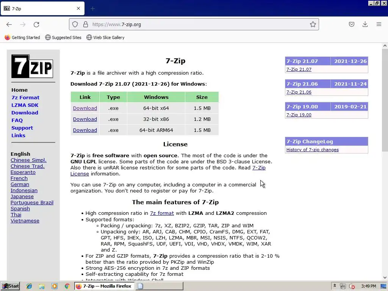Open the Download sidebar page link
Image resolution: width=388 pixels, height=291 pixels.
pos(25,113)
